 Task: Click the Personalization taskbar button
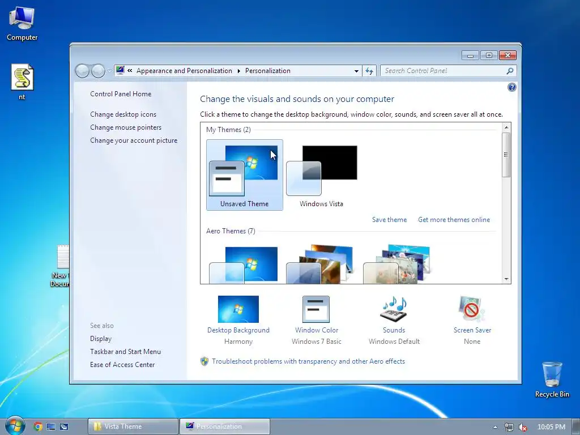pos(224,427)
